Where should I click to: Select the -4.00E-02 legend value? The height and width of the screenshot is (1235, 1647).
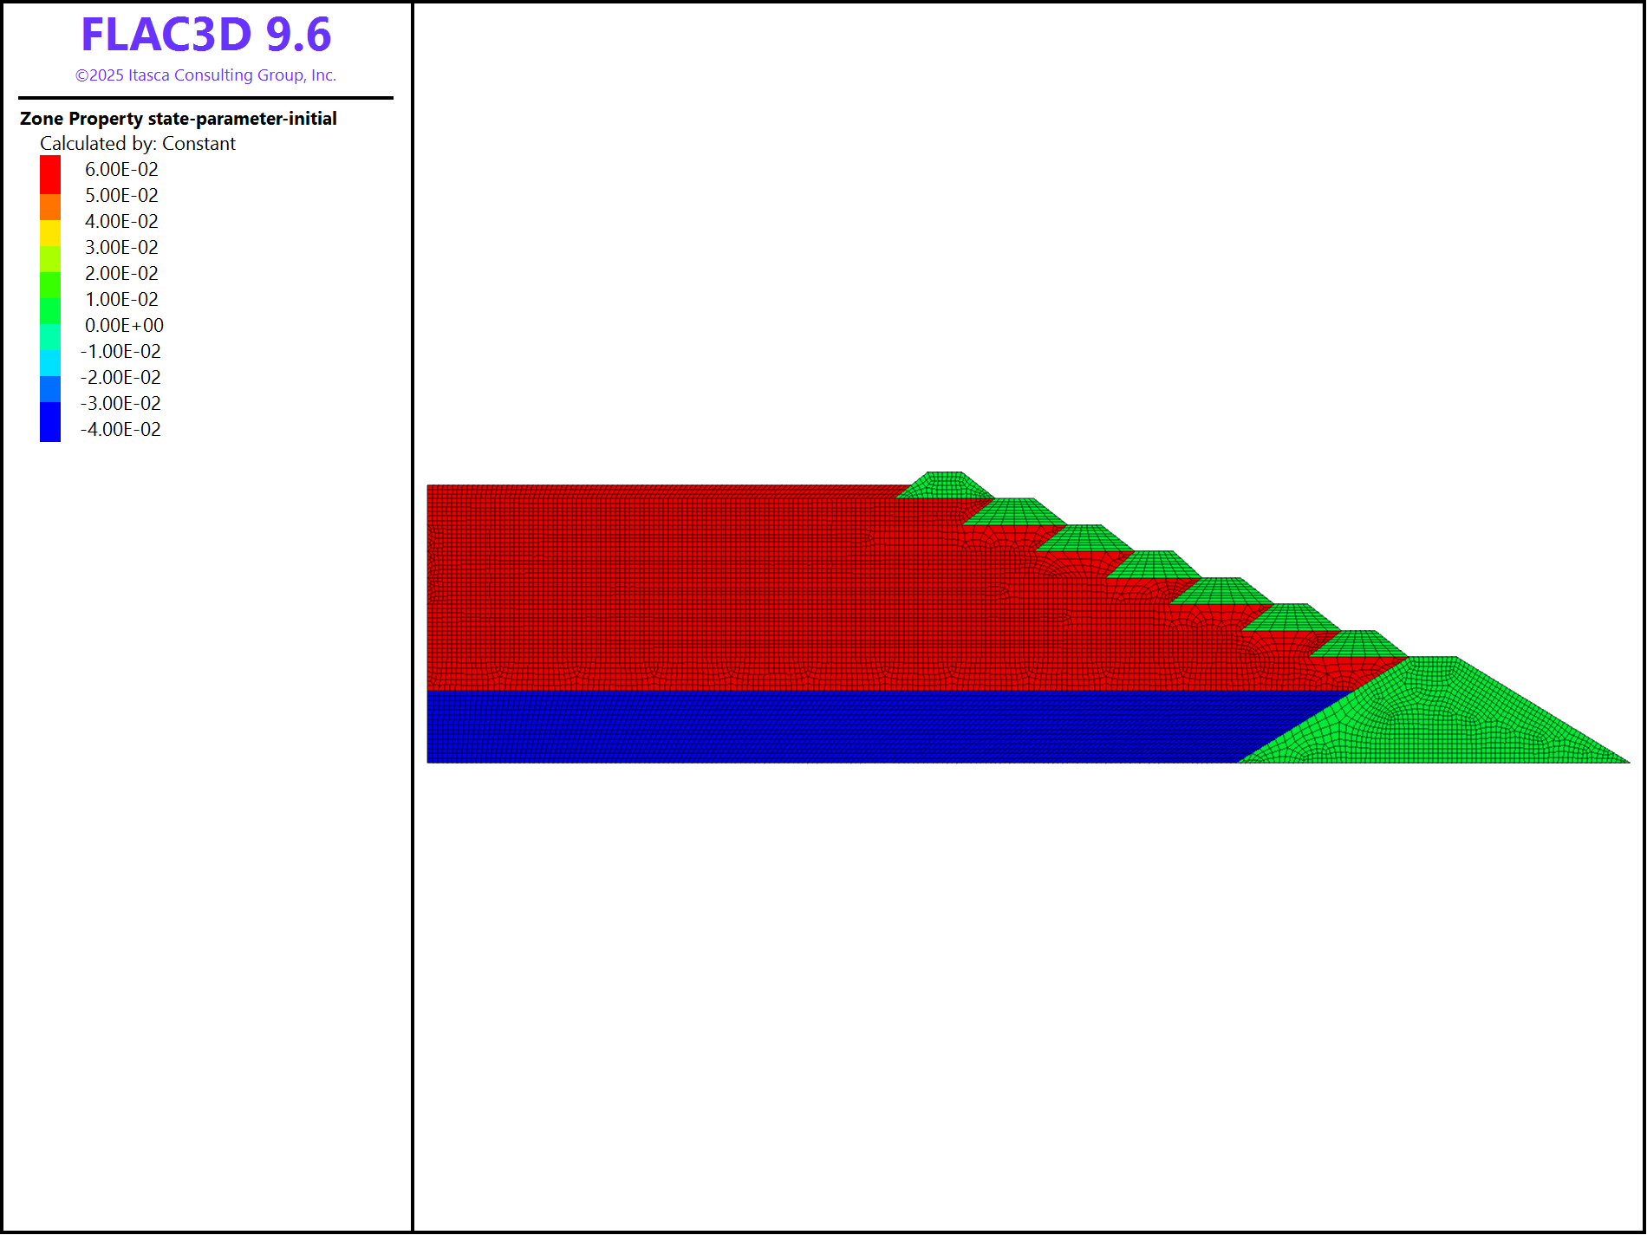(120, 430)
